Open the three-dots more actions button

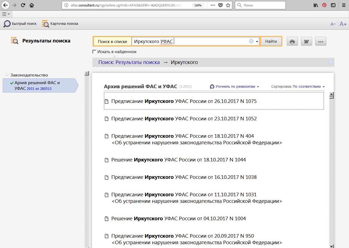coord(321,42)
